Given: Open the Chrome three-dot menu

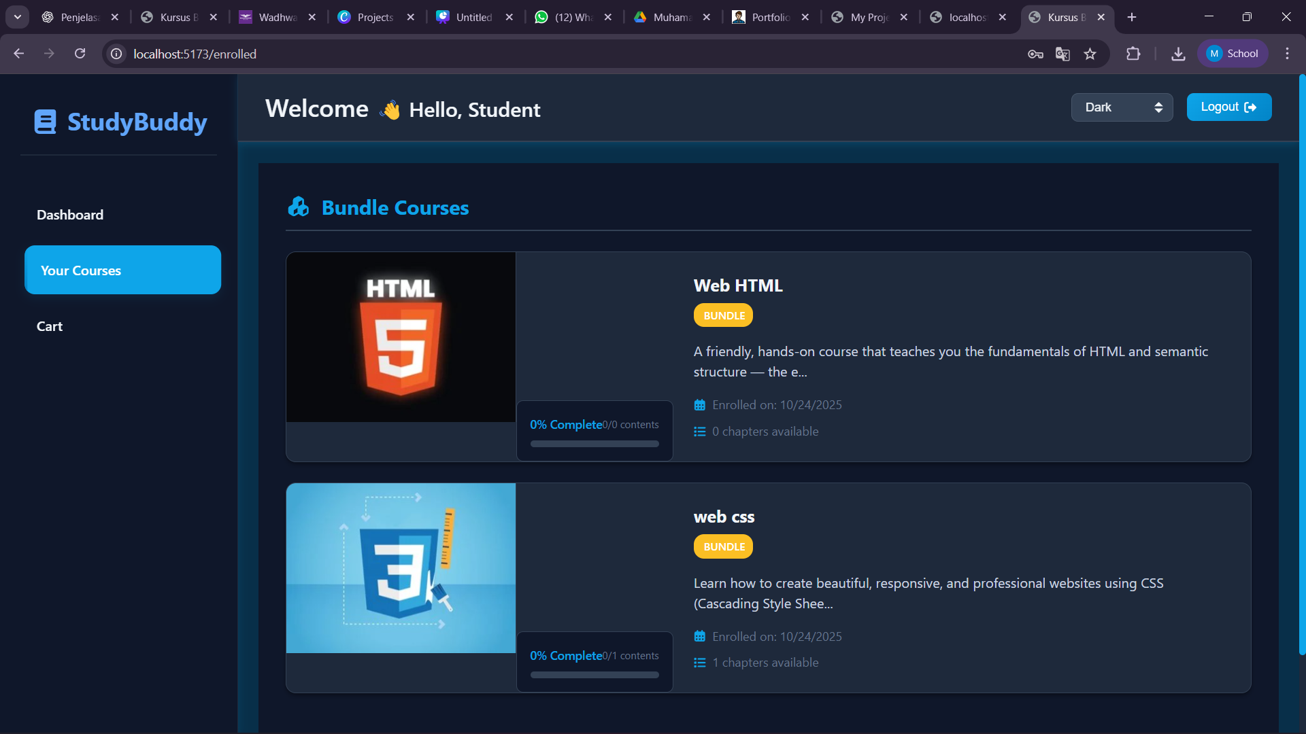Looking at the screenshot, I should pyautogui.click(x=1287, y=53).
